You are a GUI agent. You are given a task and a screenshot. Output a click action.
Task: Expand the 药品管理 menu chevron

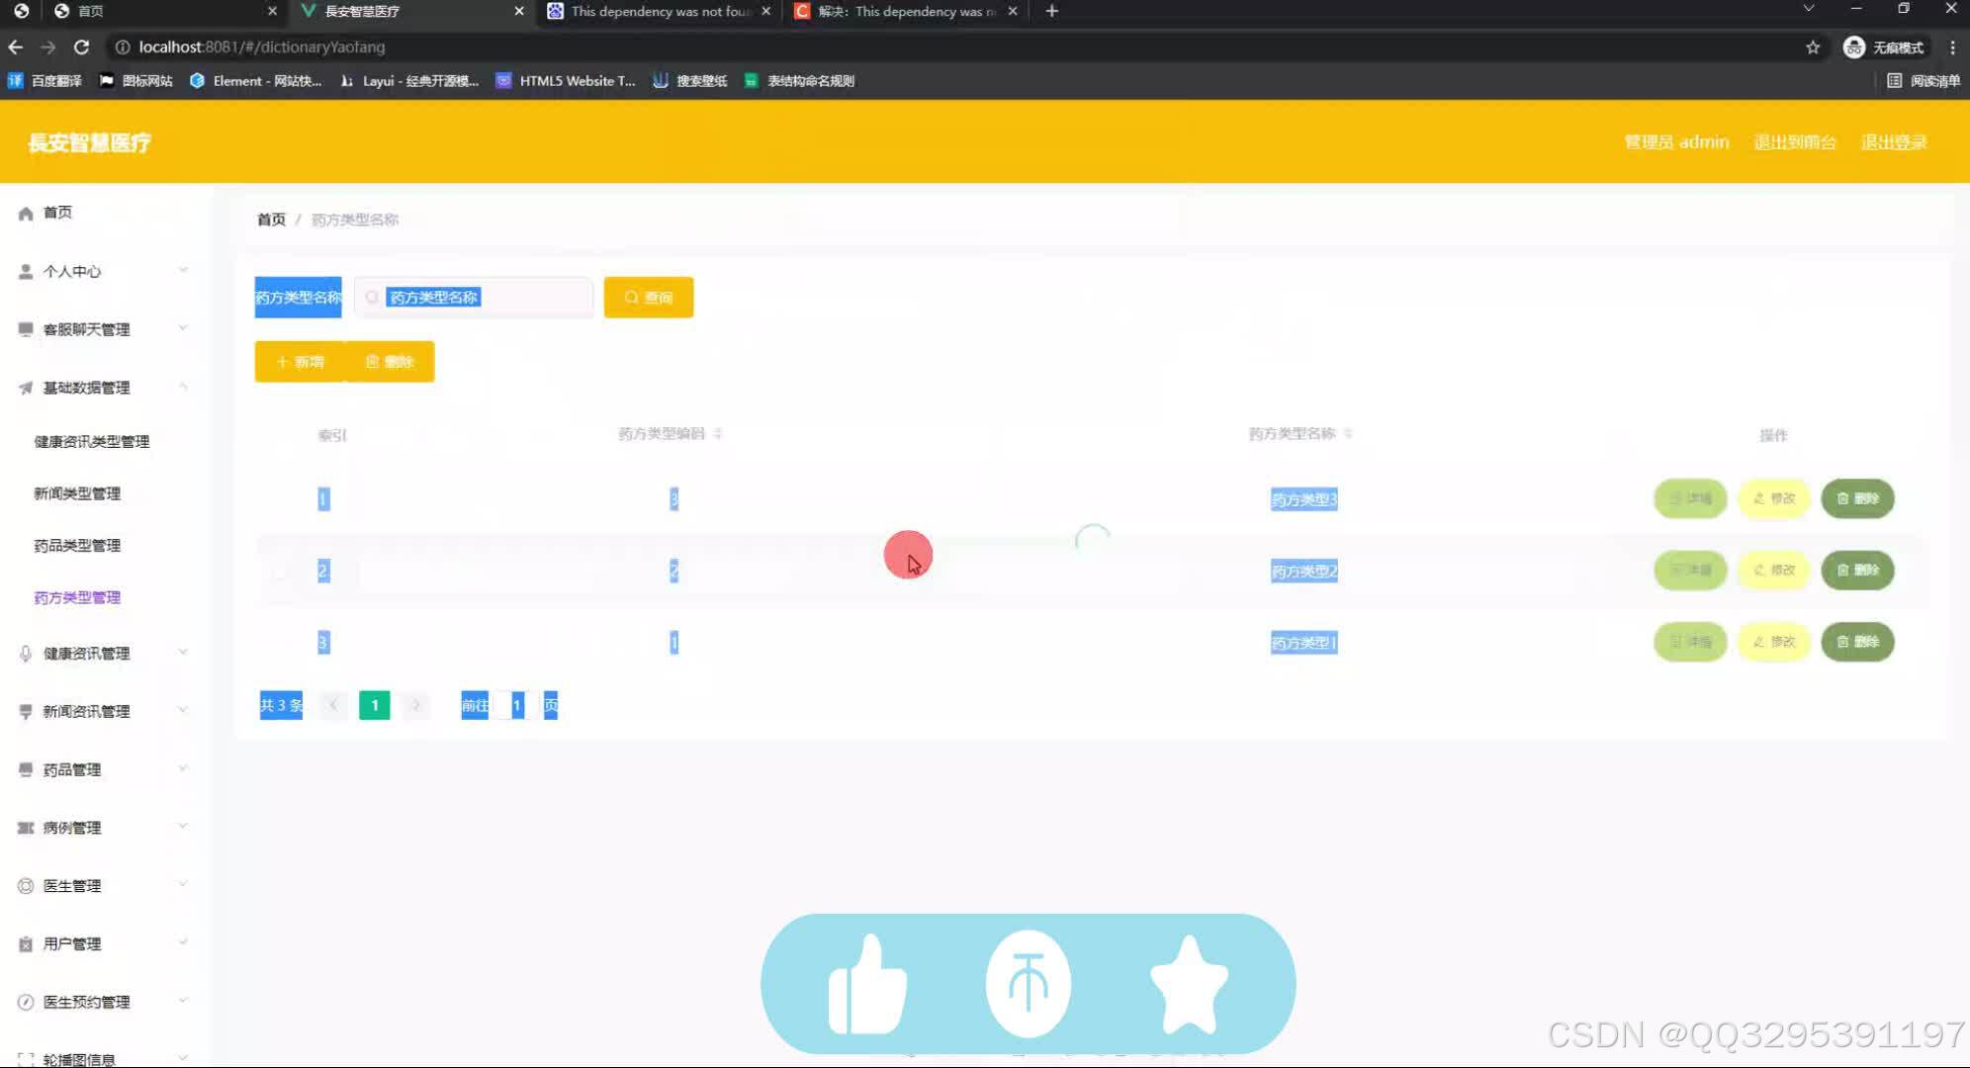183,768
